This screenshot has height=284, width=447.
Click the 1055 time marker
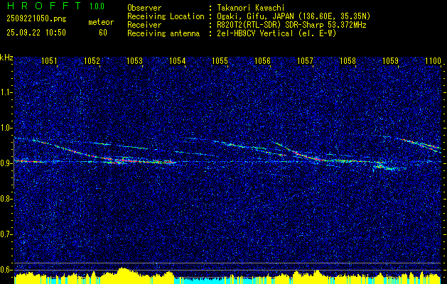(x=220, y=60)
